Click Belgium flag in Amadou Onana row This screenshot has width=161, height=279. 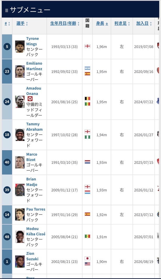point(87,99)
